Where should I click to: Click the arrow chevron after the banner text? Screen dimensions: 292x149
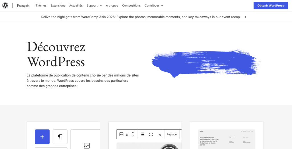246,17
